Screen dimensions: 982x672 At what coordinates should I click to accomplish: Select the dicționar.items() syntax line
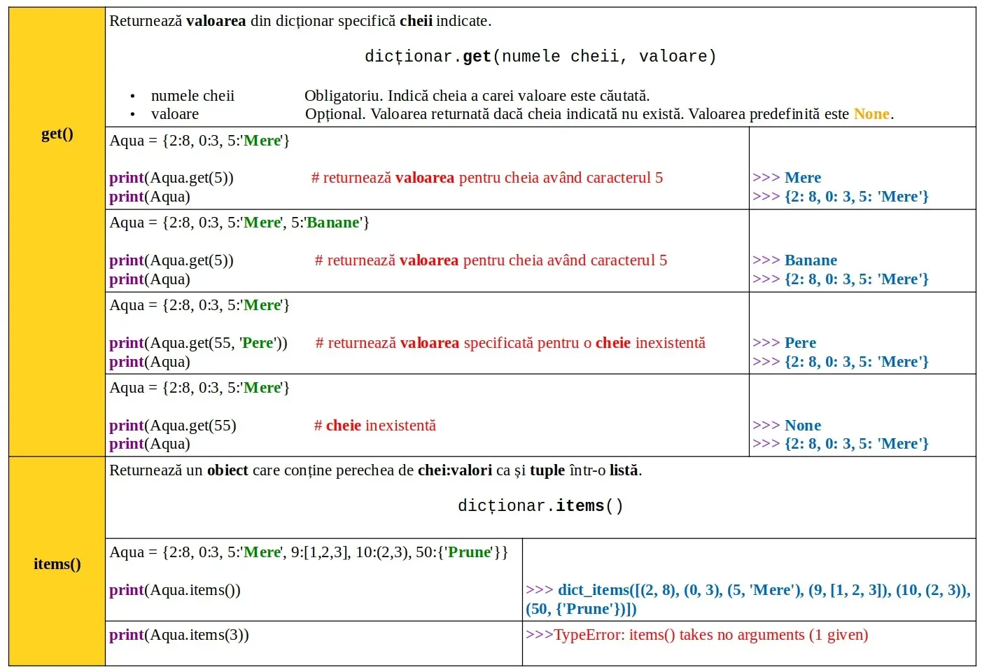click(x=540, y=505)
